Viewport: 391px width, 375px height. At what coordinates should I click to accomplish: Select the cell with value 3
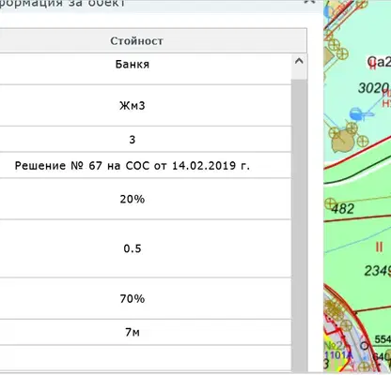pos(133,140)
